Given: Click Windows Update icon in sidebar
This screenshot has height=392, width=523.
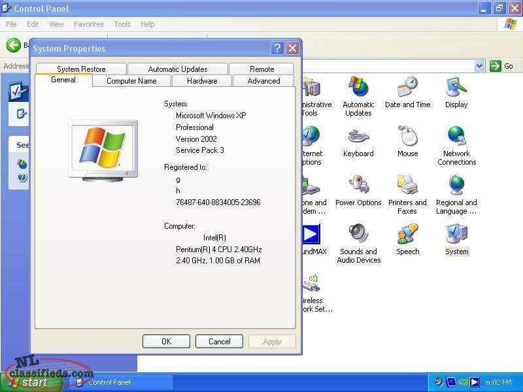Looking at the screenshot, I should [x=22, y=164].
